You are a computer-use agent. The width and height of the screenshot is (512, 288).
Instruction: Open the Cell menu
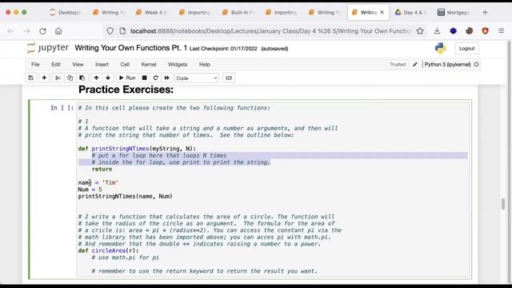[x=125, y=65]
